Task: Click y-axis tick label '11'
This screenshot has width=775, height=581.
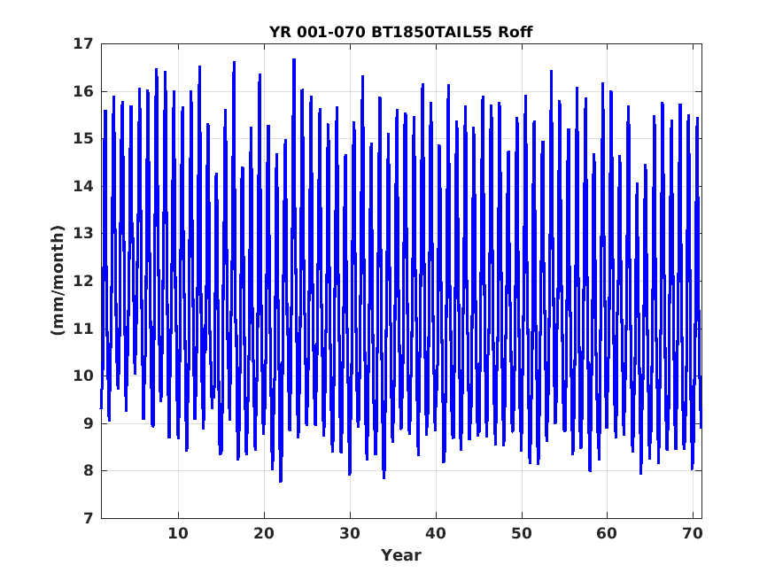Action: point(83,329)
